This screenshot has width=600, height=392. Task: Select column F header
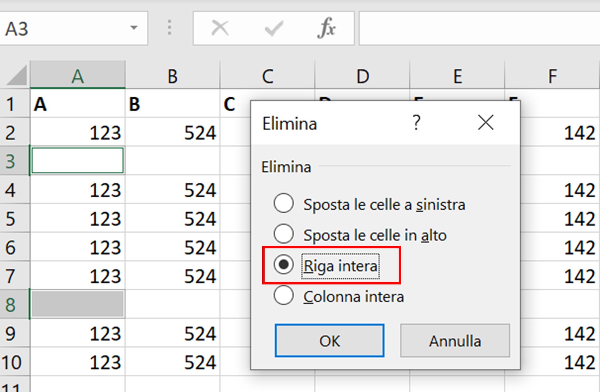[552, 75]
